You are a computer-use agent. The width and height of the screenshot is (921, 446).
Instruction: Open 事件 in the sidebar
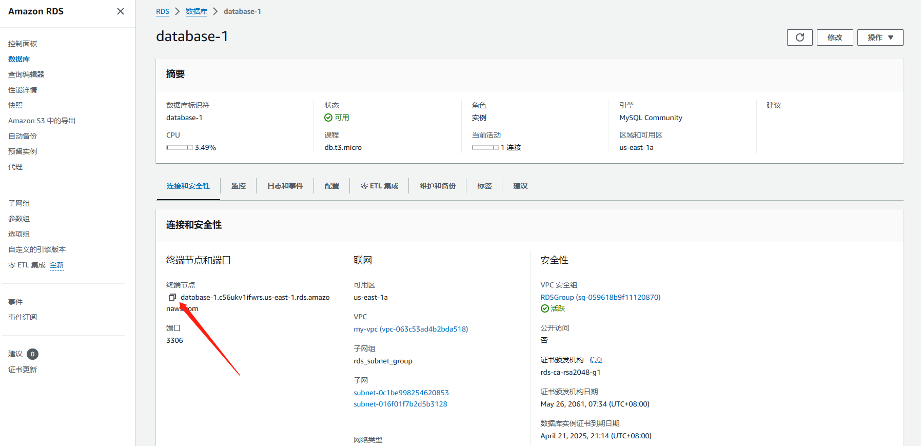[x=15, y=302]
